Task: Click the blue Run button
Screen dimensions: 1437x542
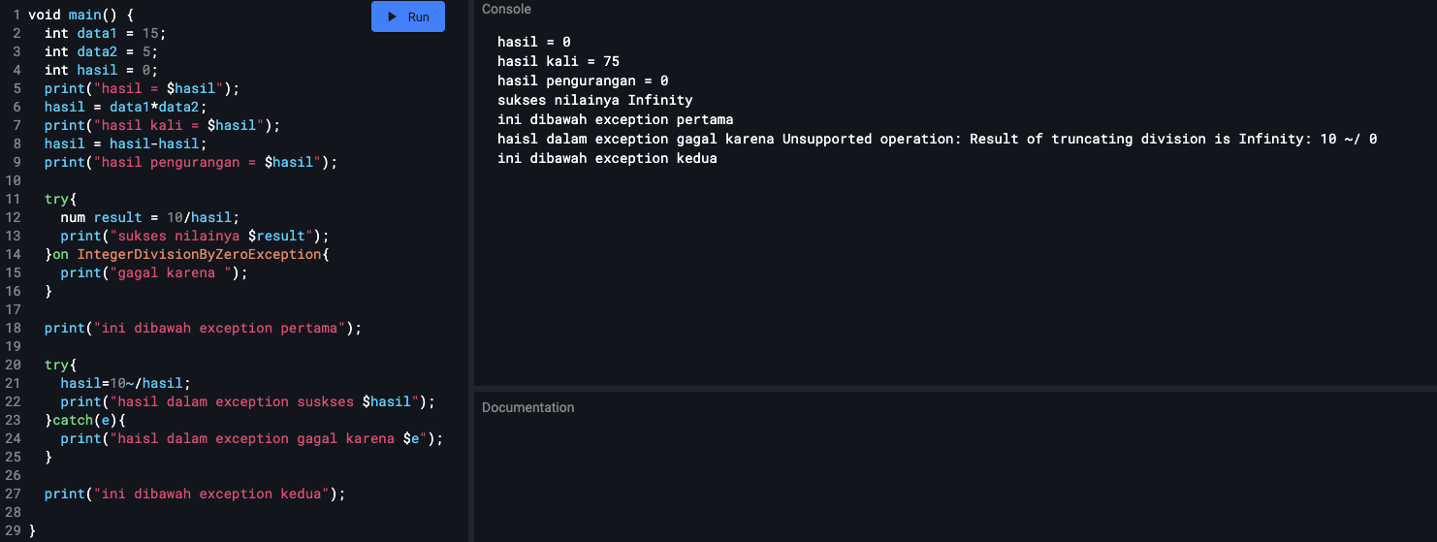Action: 408,16
